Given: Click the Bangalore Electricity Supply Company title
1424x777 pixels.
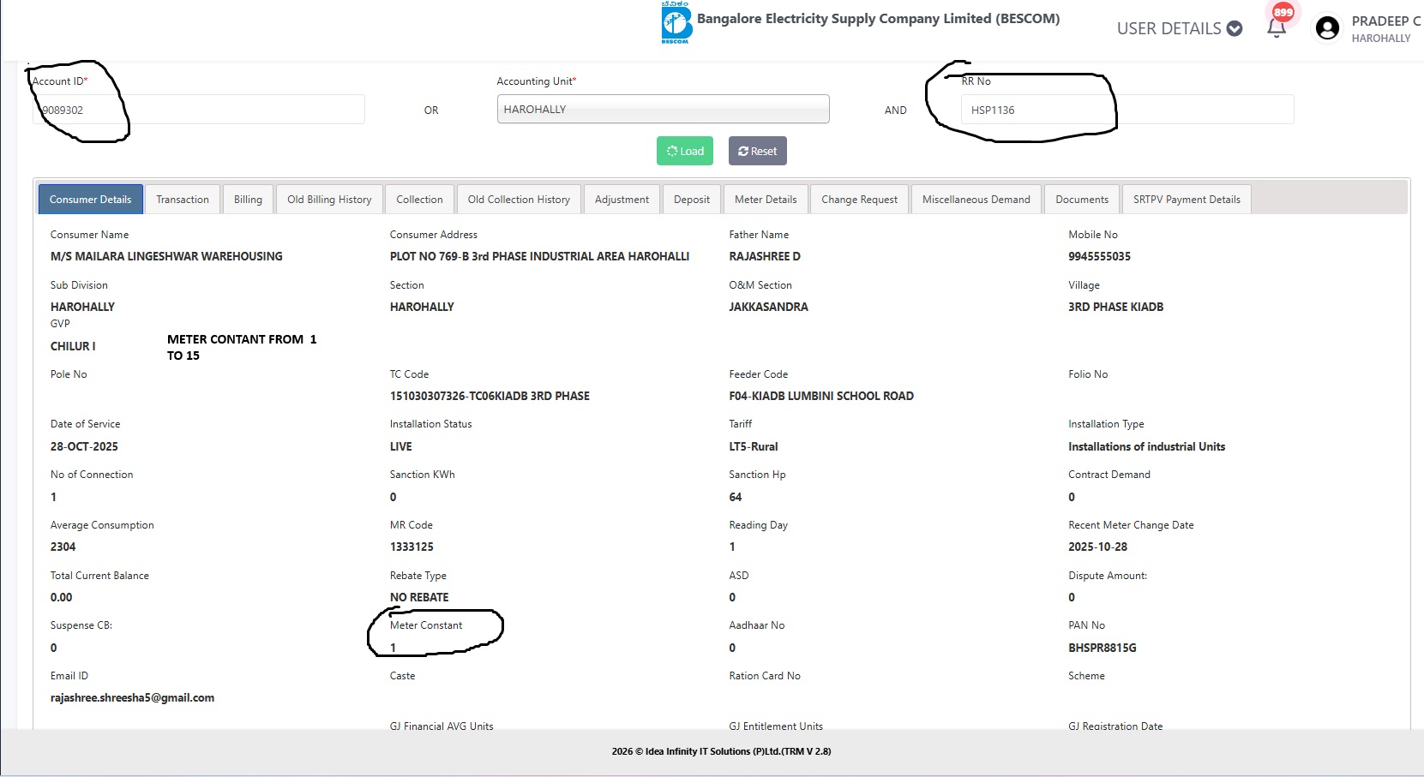Looking at the screenshot, I should [x=878, y=19].
